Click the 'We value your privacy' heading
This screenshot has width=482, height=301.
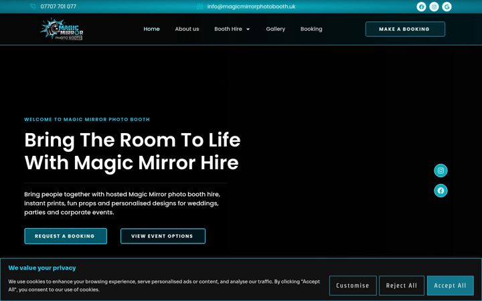(x=42, y=268)
